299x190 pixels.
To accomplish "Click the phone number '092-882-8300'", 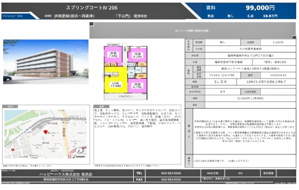I will [x=171, y=173].
